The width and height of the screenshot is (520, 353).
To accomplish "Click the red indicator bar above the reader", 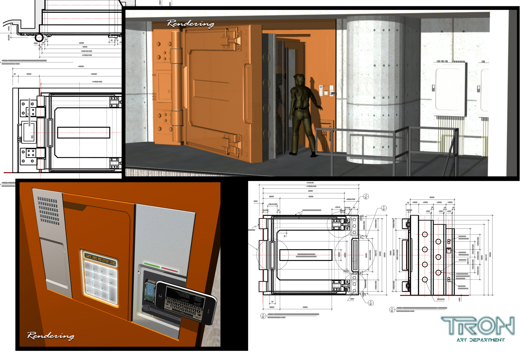I will (170, 269).
